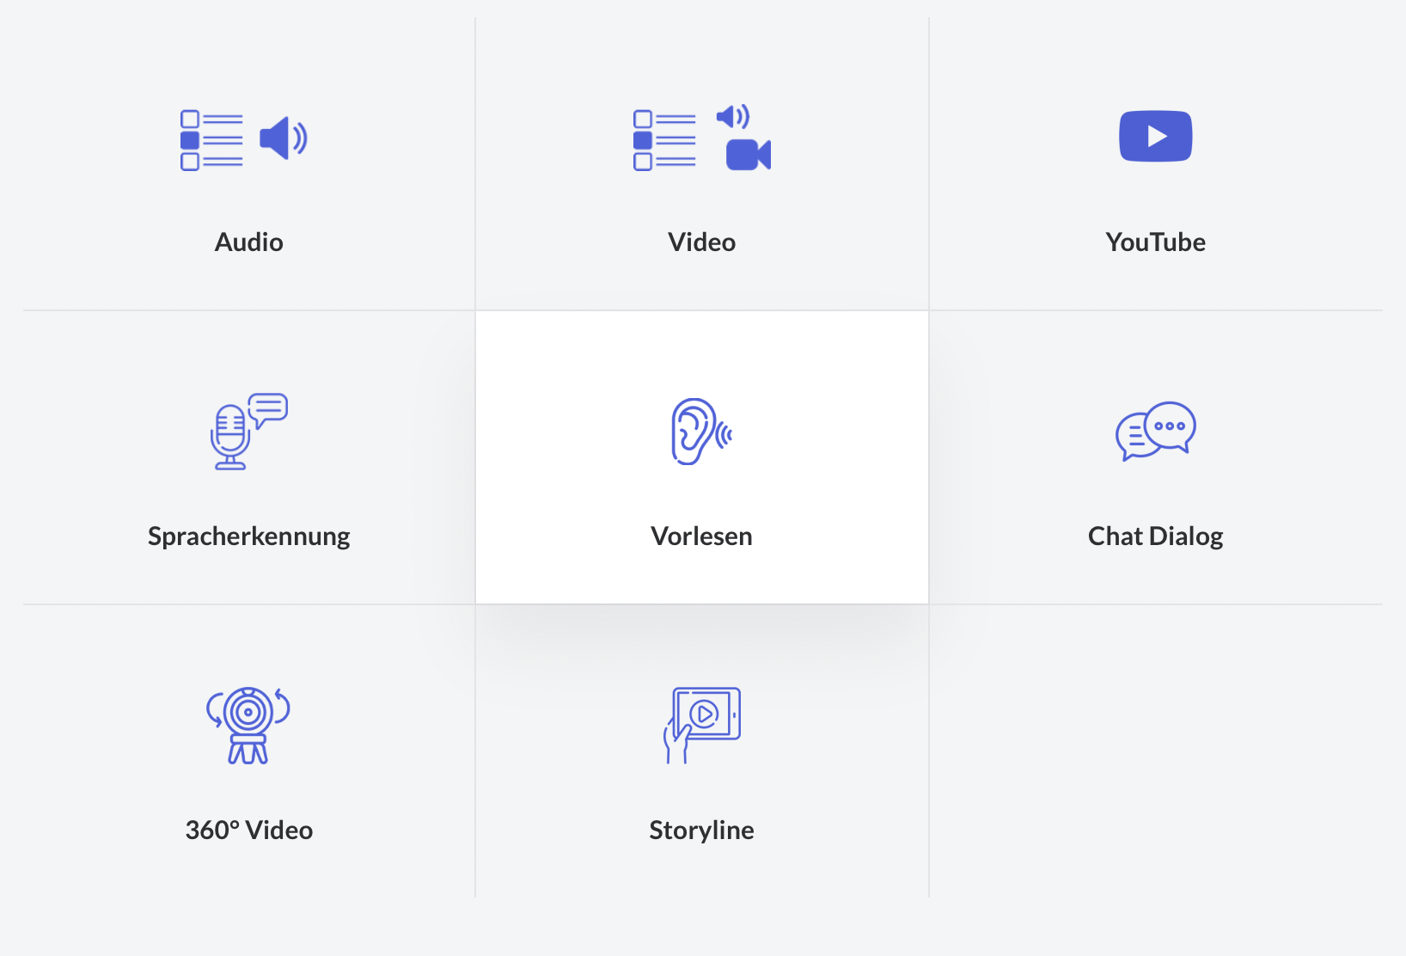
Task: Choose the Audio label
Action: coord(248,242)
